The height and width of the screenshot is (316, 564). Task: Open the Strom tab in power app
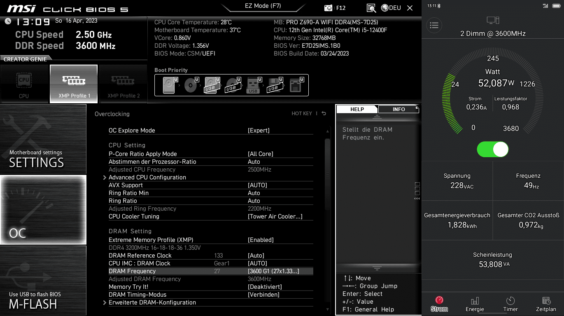pyautogui.click(x=439, y=304)
